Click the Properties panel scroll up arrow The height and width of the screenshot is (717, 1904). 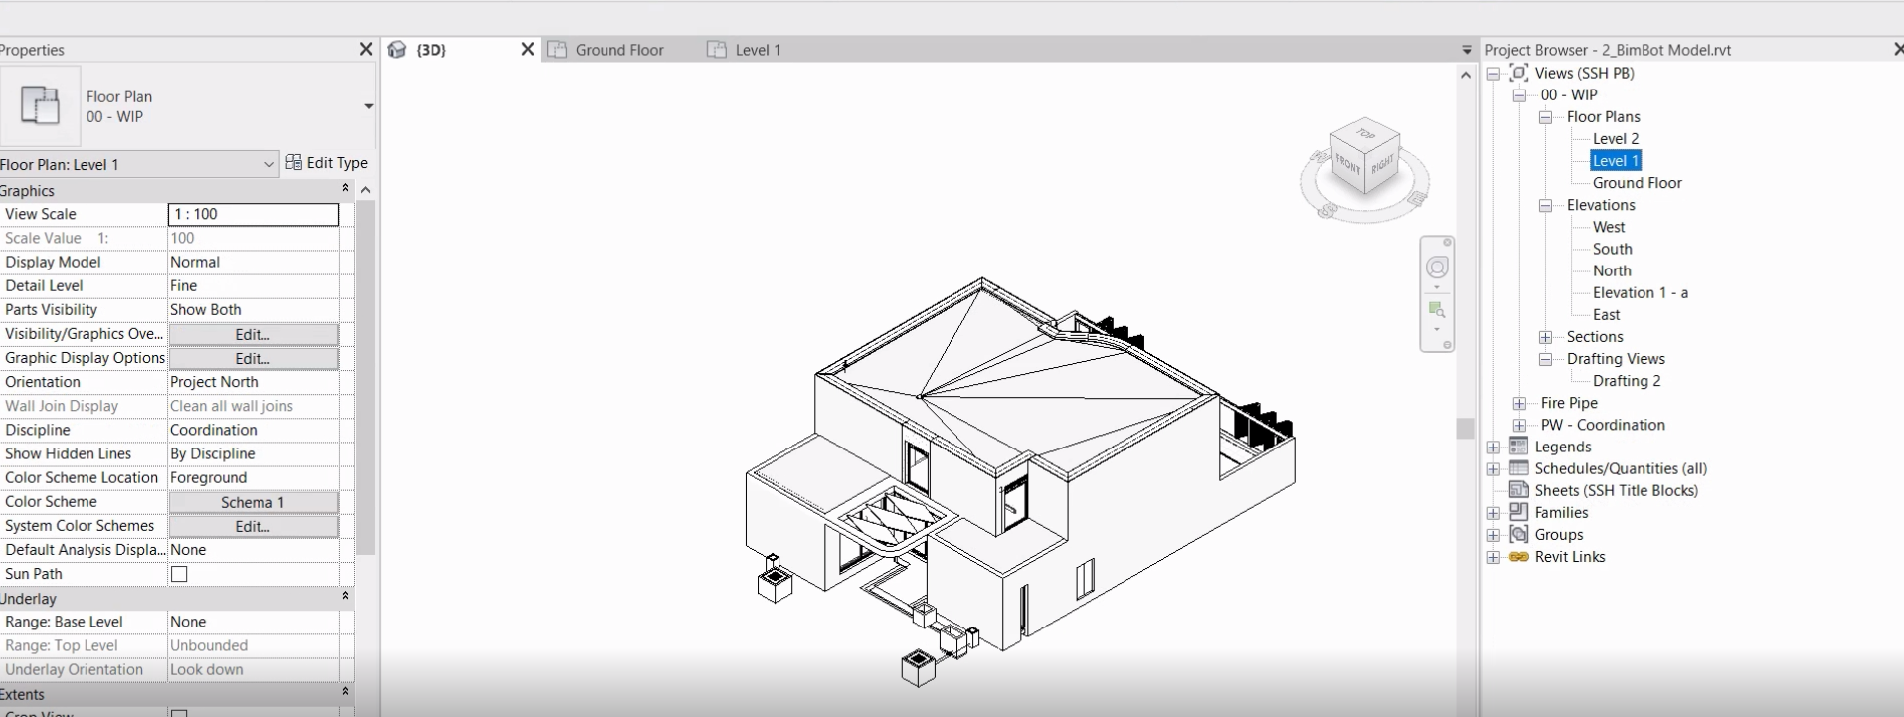click(365, 190)
